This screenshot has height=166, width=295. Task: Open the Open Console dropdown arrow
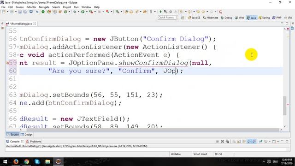pyautogui.click(x=278, y=142)
